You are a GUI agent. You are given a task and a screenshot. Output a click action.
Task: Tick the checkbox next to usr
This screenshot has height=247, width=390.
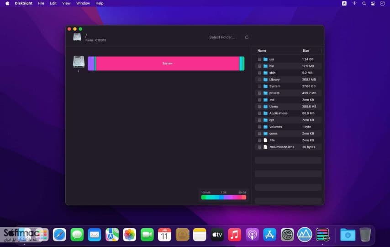point(259,59)
